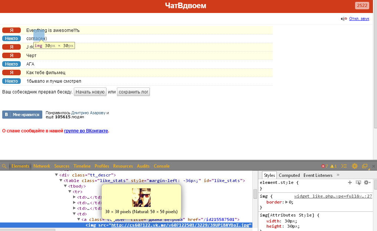Collapse the table like_stats node
Viewport: 377px width, 231px height.
(x=61, y=181)
